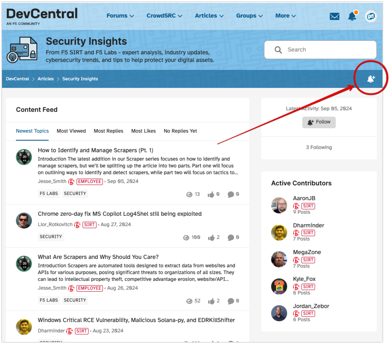Open What Are Scrapers and Why Should You Care
Screen dimensions: 392x344
[x=98, y=257]
